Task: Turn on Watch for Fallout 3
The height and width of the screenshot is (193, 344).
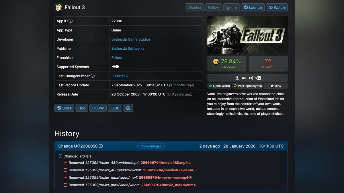Action: click(x=277, y=7)
